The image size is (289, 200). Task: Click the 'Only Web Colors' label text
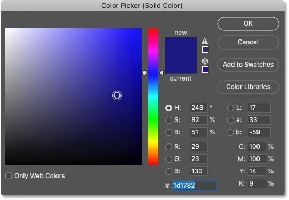39,176
